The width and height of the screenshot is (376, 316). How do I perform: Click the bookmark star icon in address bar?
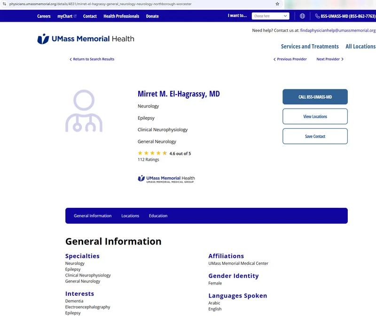tap(277, 4)
